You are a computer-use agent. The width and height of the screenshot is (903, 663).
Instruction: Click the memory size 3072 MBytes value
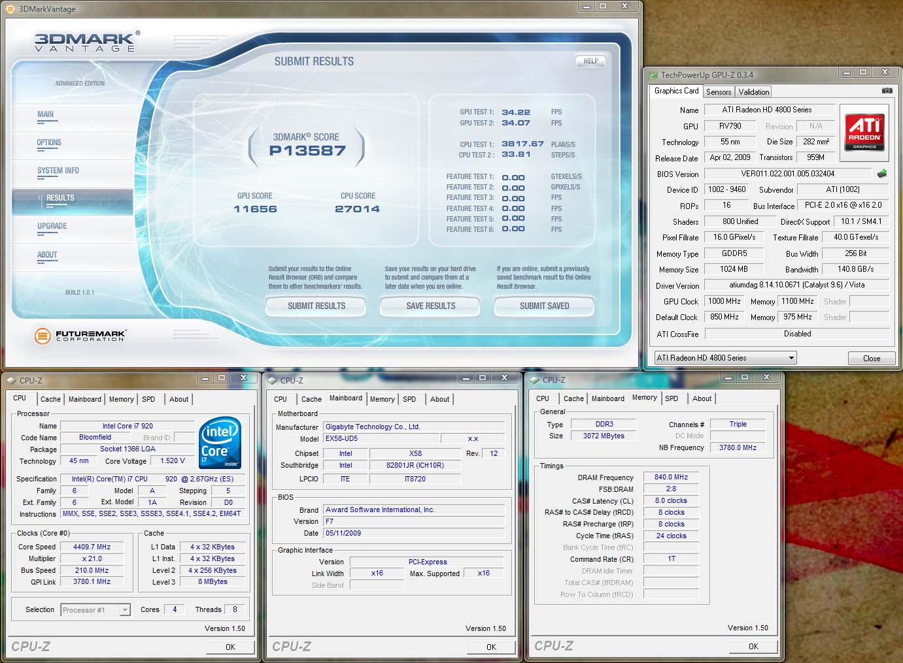(x=604, y=436)
